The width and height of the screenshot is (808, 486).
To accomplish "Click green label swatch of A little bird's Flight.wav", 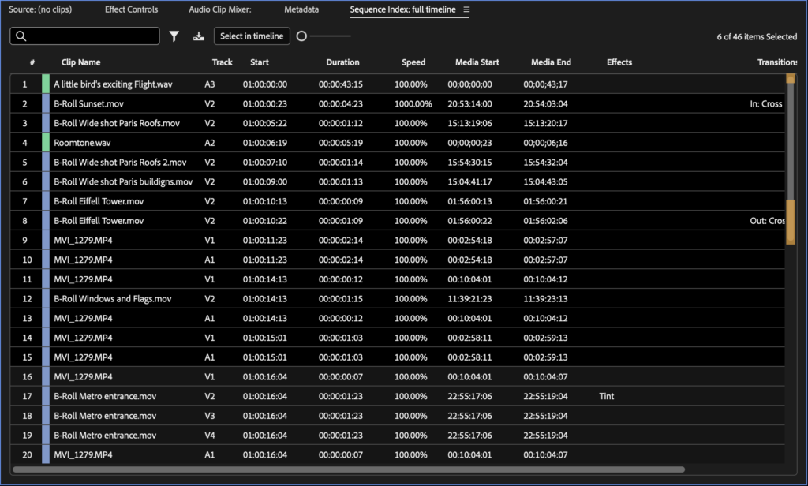I will coord(46,84).
